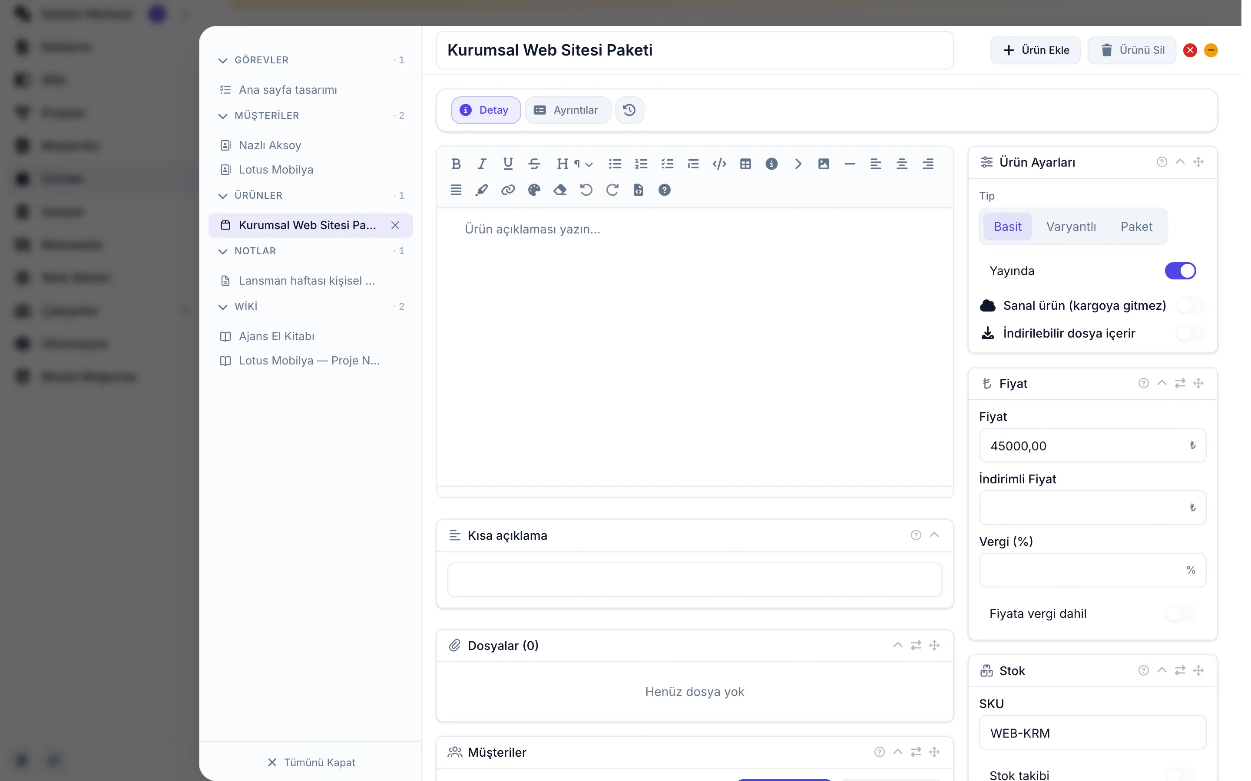Open the Ajans El Kitabı wiki page
Viewport: 1251px width, 781px height.
pyautogui.click(x=311, y=336)
